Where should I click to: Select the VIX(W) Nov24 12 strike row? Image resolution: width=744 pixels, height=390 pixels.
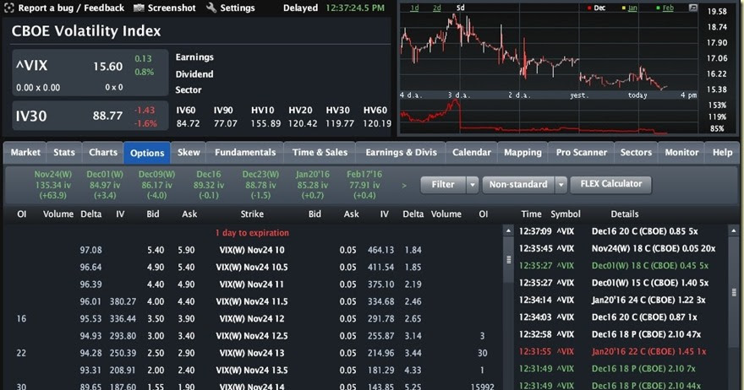point(252,318)
